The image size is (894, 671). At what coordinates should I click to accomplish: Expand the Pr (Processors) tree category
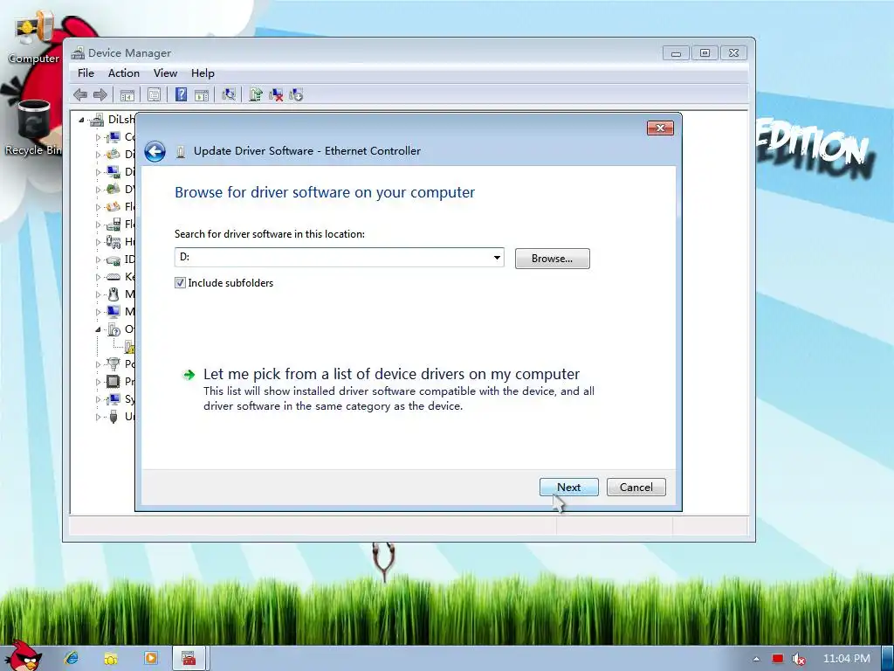pyautogui.click(x=98, y=382)
